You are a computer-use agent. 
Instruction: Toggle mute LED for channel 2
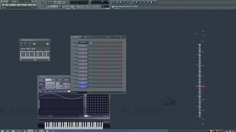(x=72, y=50)
